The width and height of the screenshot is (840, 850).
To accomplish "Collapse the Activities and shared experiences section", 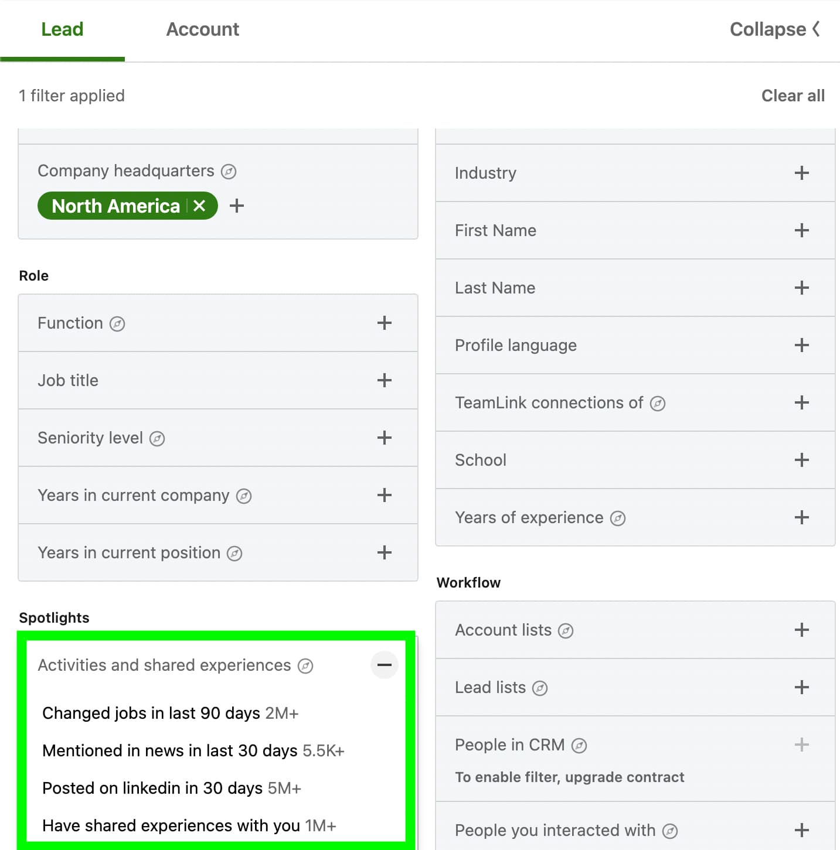I will pyautogui.click(x=384, y=665).
